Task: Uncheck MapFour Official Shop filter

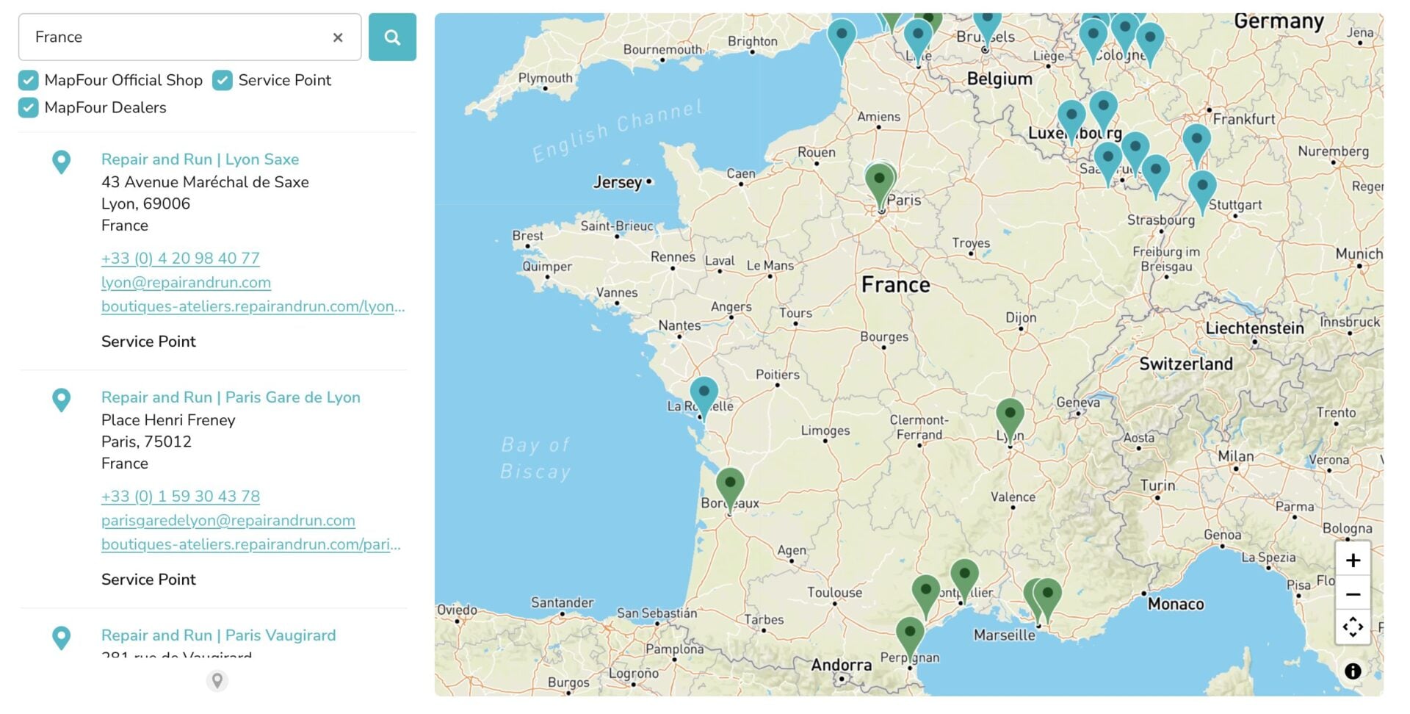Action: click(x=28, y=80)
